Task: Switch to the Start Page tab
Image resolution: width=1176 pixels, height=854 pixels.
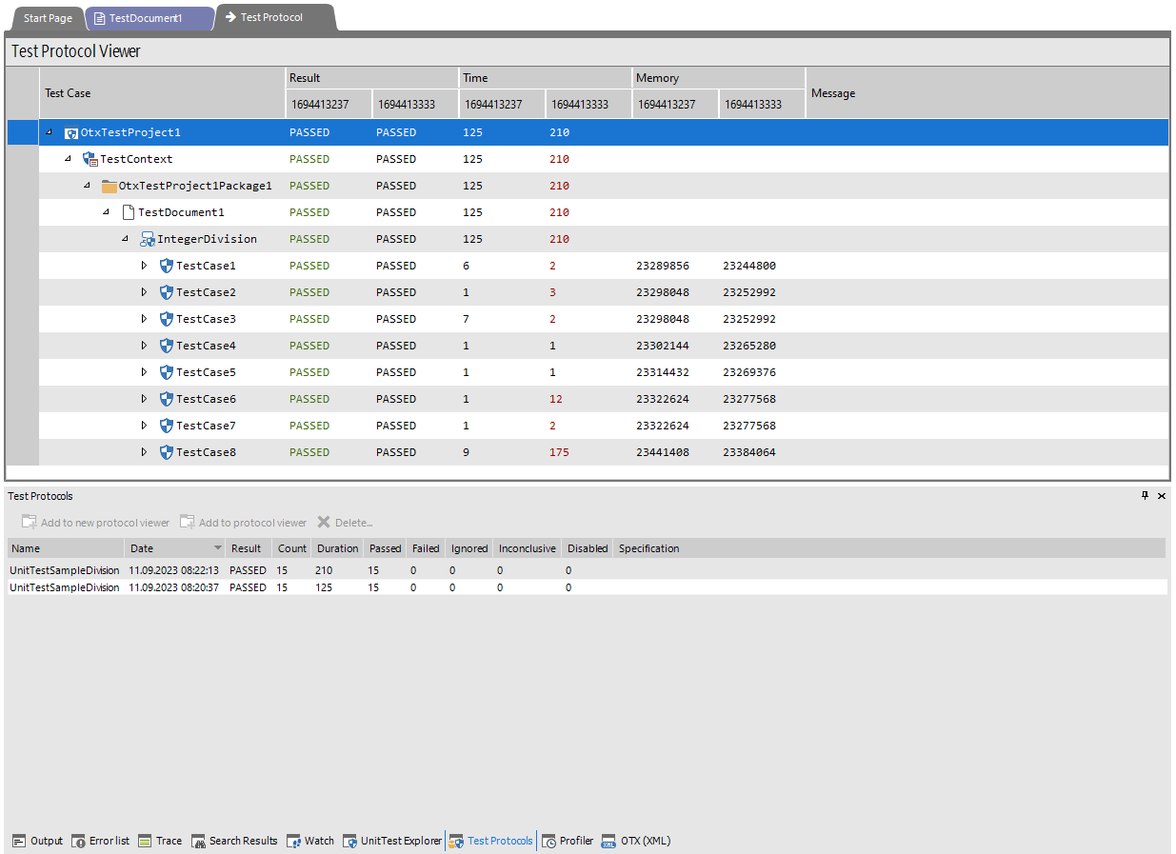Action: [x=48, y=18]
